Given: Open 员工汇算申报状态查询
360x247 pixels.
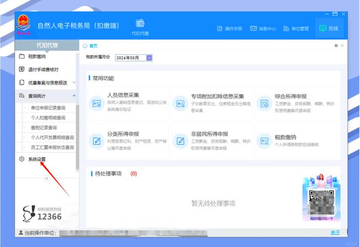Looking at the screenshot, I should (x=52, y=147).
